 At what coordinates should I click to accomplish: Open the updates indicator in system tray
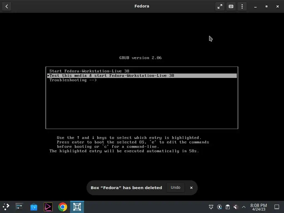[219, 207]
